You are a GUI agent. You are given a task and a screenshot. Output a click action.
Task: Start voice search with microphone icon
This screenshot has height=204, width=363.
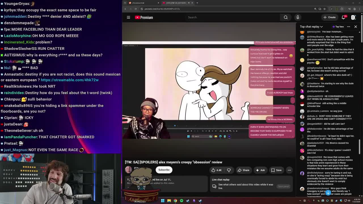[x=297, y=17]
